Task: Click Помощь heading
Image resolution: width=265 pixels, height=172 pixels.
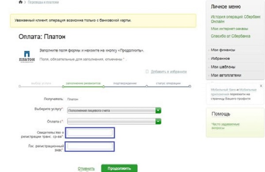Action: tap(221, 114)
